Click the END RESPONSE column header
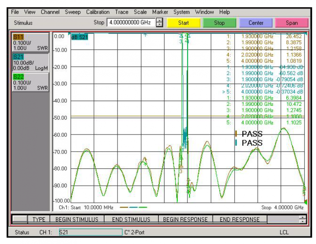The image size is (316, 244). 240,219
